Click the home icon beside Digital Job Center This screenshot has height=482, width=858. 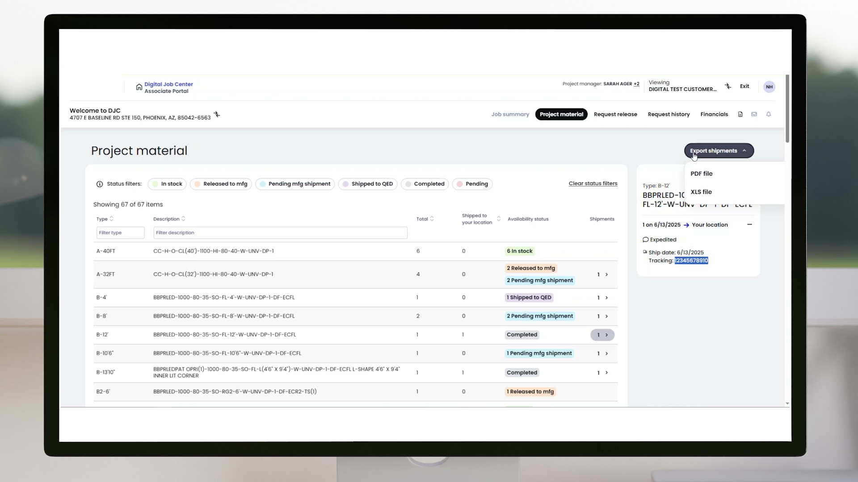coord(139,87)
